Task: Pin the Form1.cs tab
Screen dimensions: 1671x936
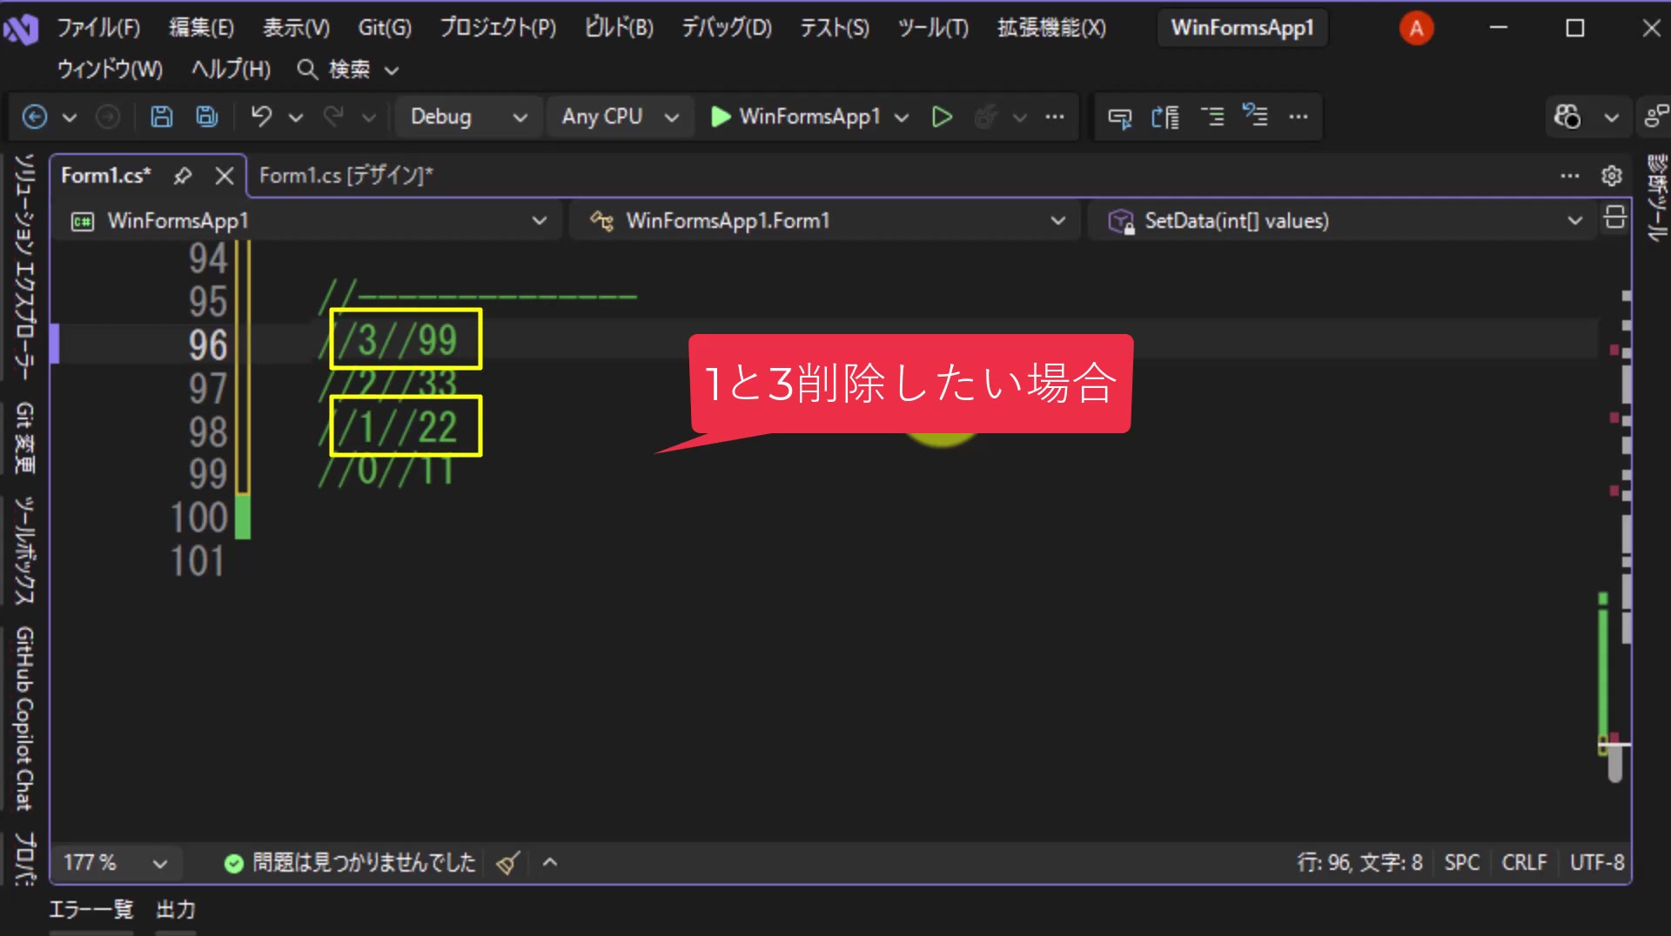Action: (x=182, y=176)
